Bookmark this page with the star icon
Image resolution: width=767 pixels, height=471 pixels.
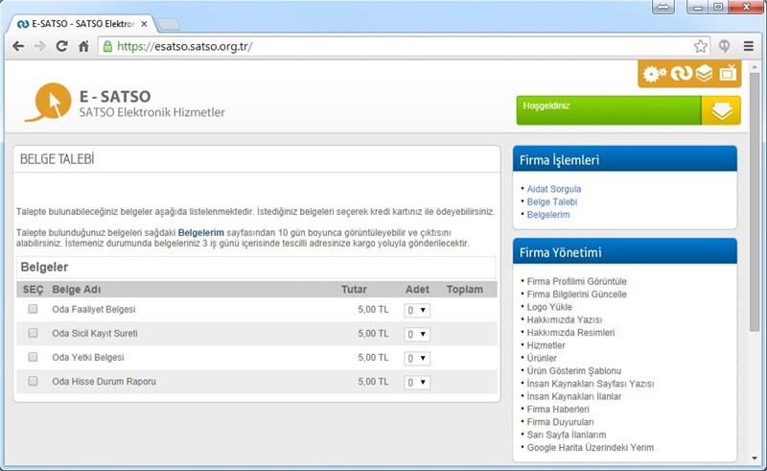701,46
